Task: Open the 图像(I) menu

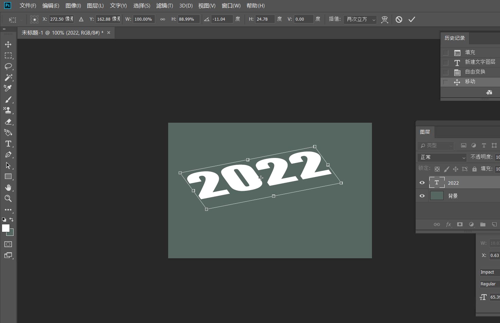Action: pos(73,6)
